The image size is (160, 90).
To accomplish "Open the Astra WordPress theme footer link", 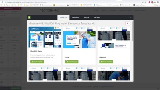I will coord(107,86).
